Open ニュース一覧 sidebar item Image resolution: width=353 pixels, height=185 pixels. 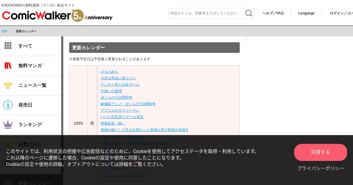pyautogui.click(x=31, y=85)
